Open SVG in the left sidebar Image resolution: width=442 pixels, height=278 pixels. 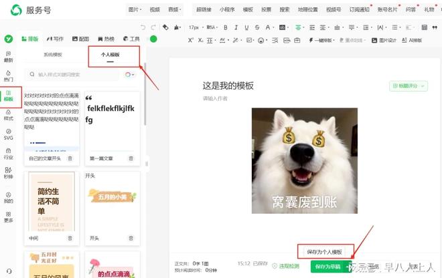(x=9, y=134)
